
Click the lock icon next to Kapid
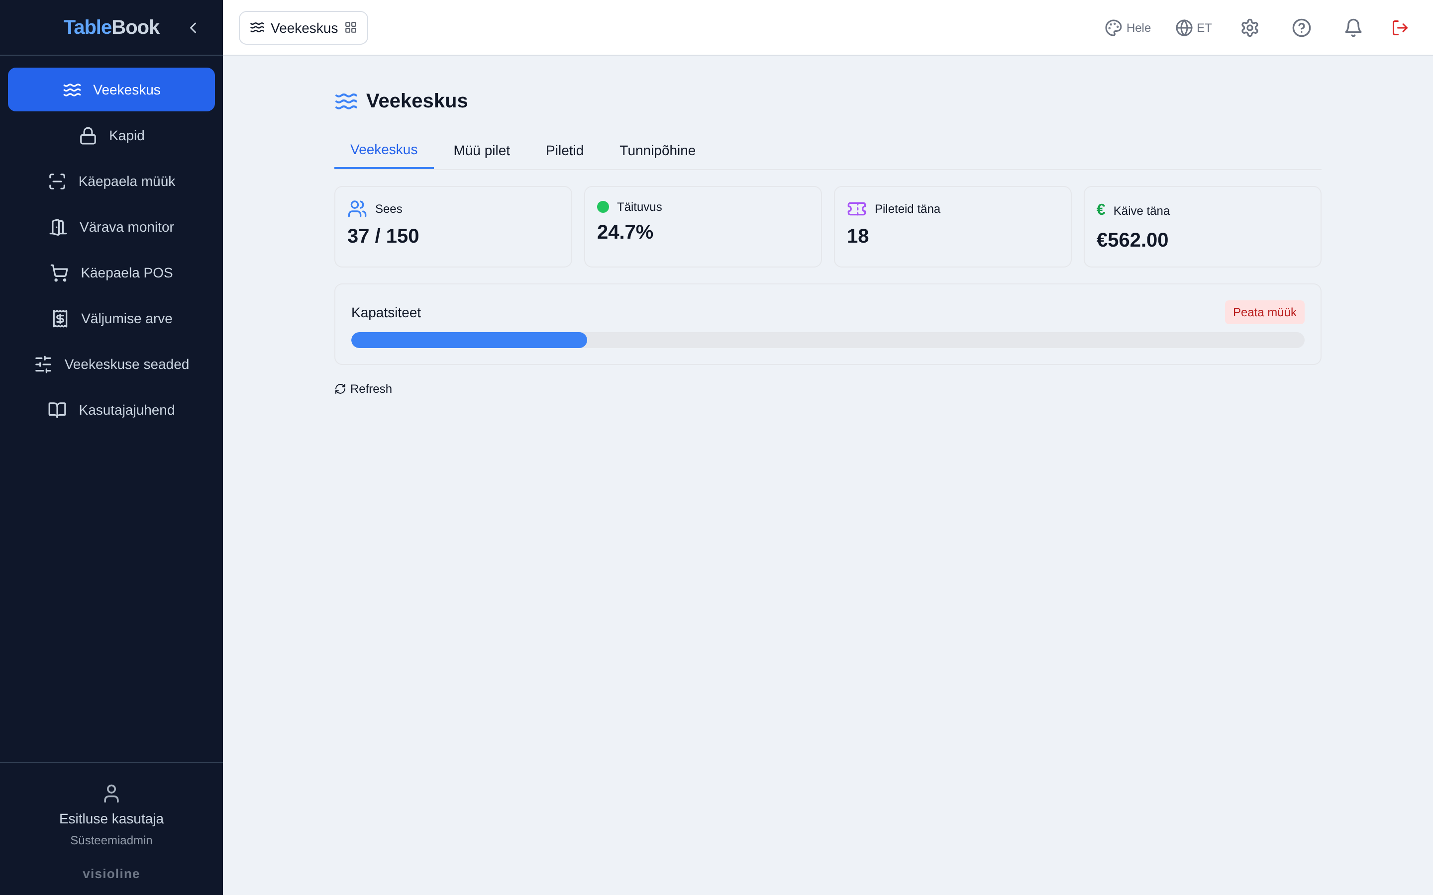tap(88, 136)
